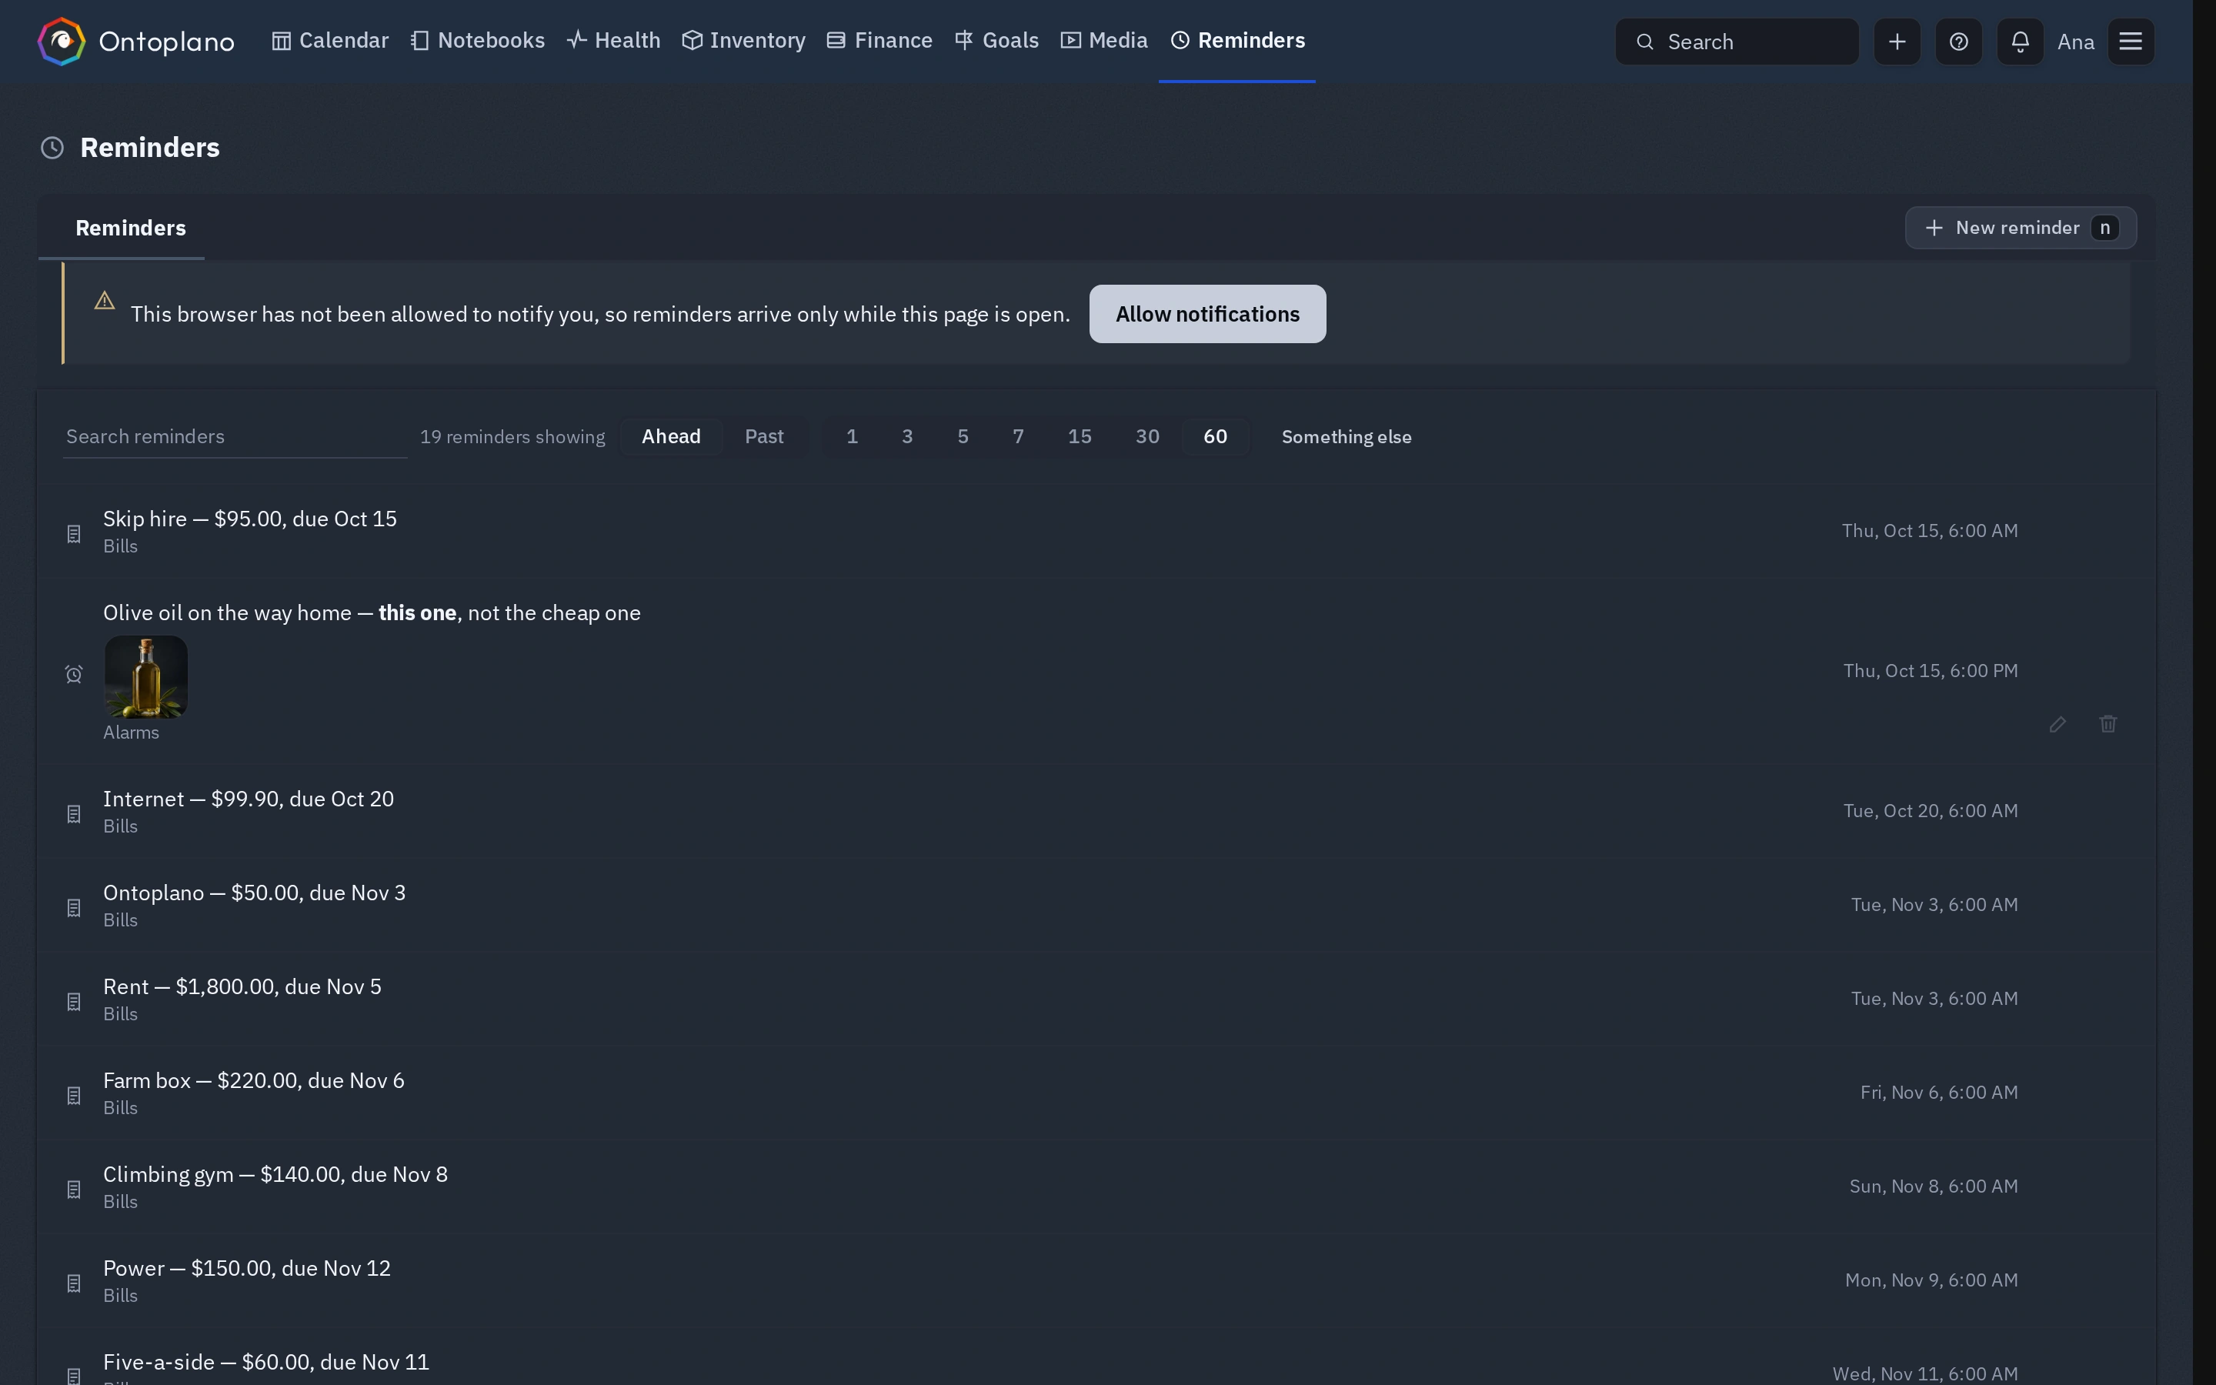
Task: Click the alarm clock icon beside olive oil reminder
Action: (74, 674)
